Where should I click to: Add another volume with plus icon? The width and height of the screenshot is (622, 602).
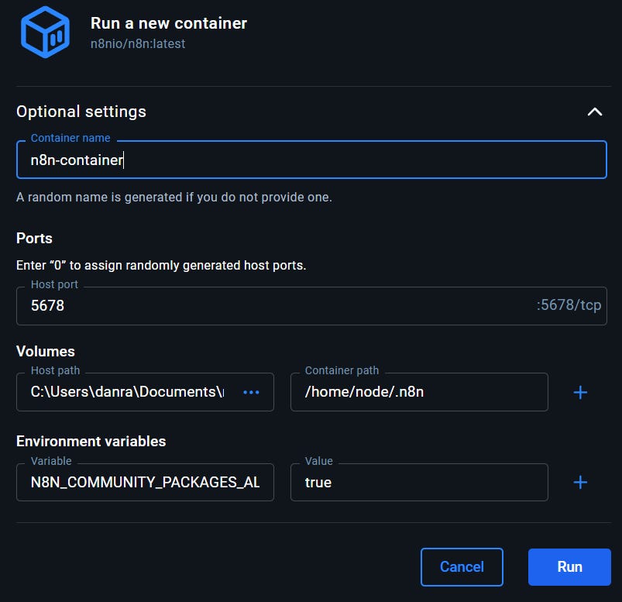[580, 392]
